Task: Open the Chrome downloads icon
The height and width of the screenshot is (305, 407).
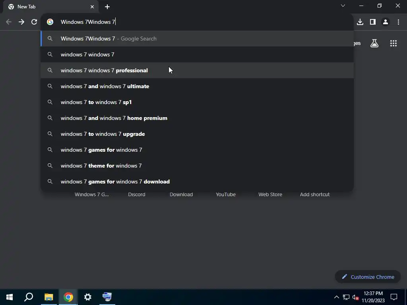Action: click(360, 22)
